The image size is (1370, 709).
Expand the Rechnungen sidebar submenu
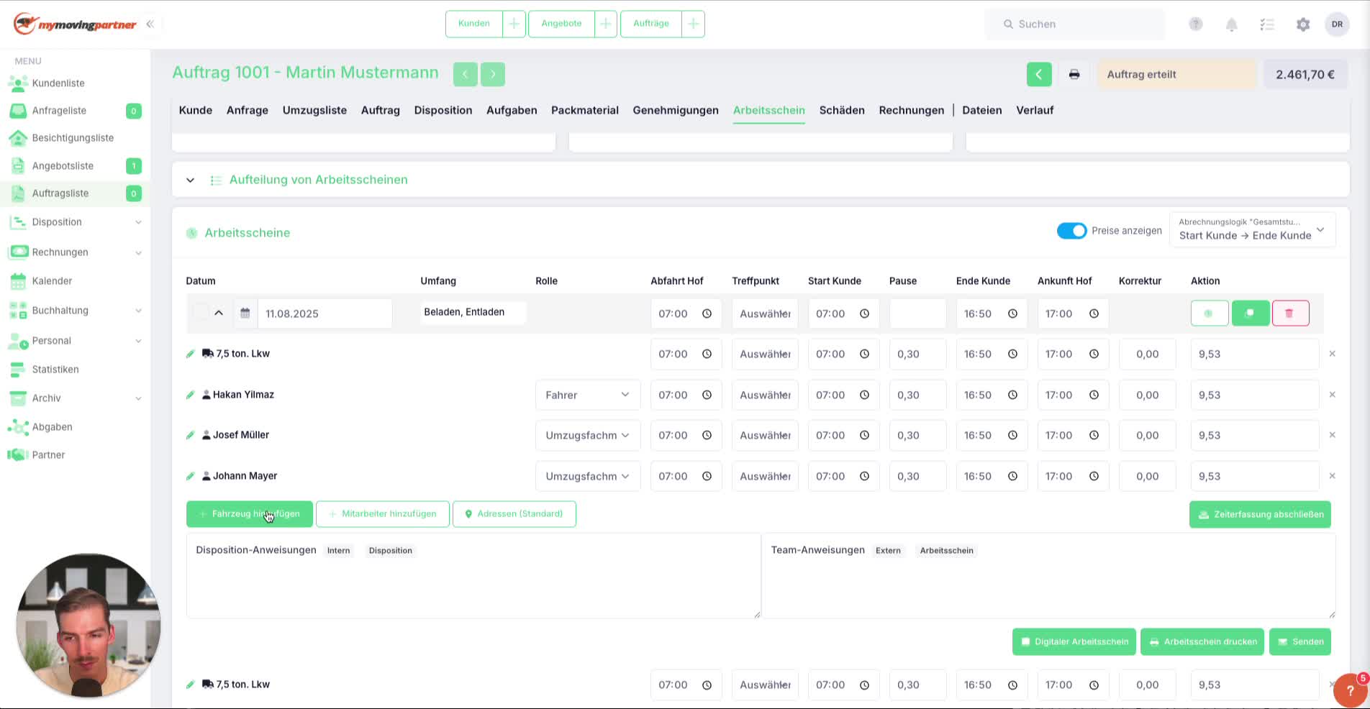tap(138, 252)
